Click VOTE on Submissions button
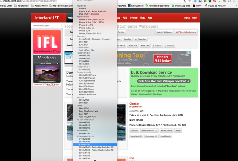The height and width of the screenshot is (161, 238). pos(186,32)
